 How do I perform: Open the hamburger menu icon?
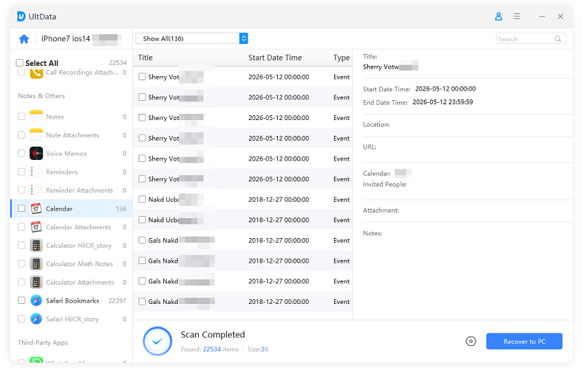pyautogui.click(x=517, y=16)
